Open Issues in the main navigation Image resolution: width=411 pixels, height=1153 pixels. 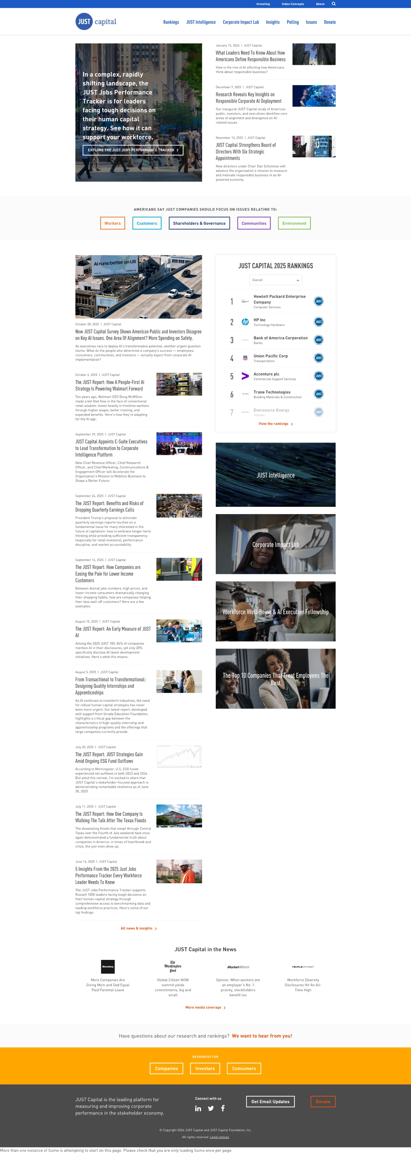pos(311,22)
